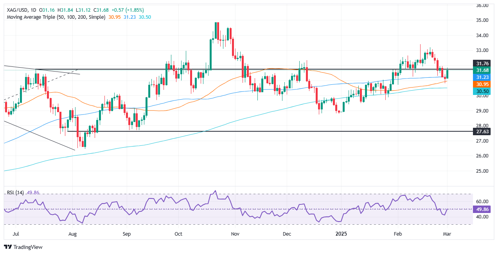Click the TradingView logo icon

(7, 247)
